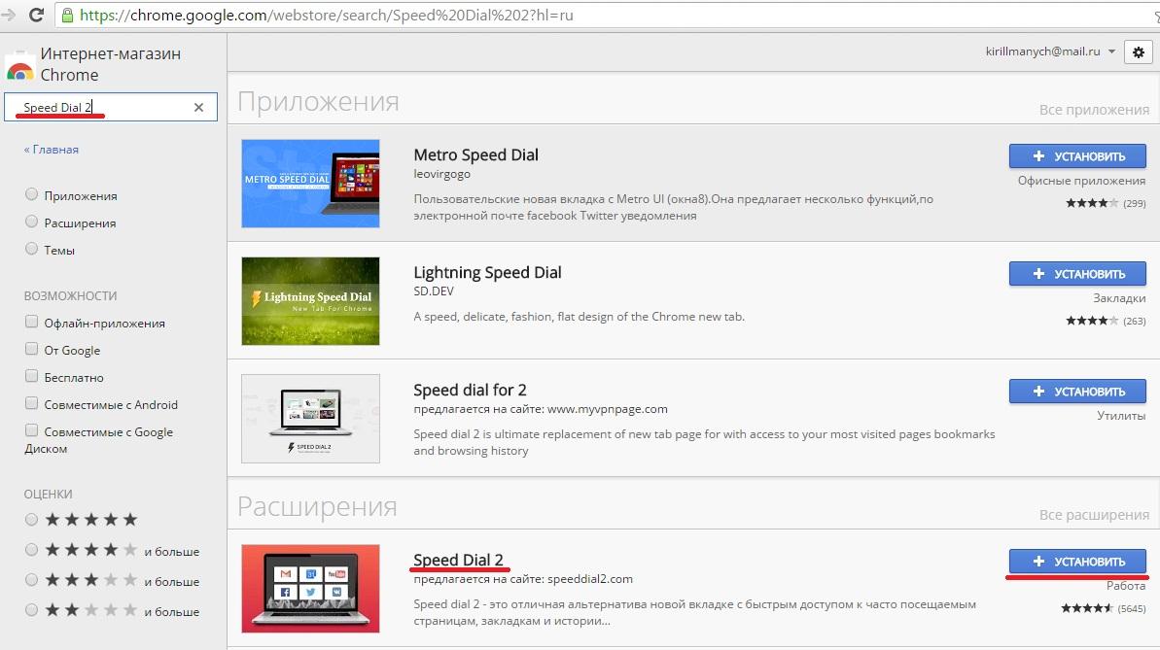Screen dimensions: 1160x650
Task: Install the Speed Dial 2 extension
Action: (x=1077, y=562)
